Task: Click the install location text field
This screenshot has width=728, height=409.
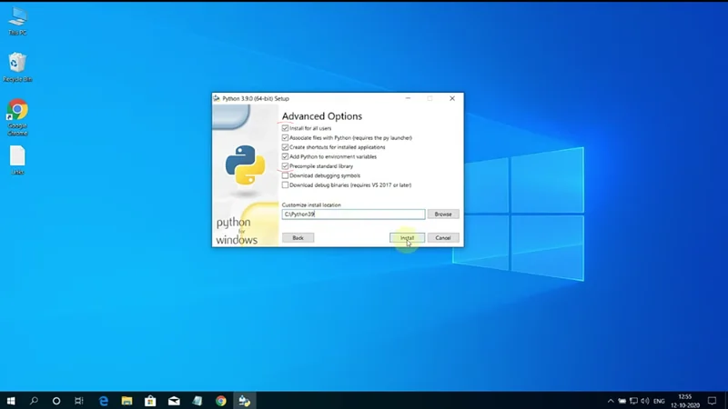Action: 353,214
